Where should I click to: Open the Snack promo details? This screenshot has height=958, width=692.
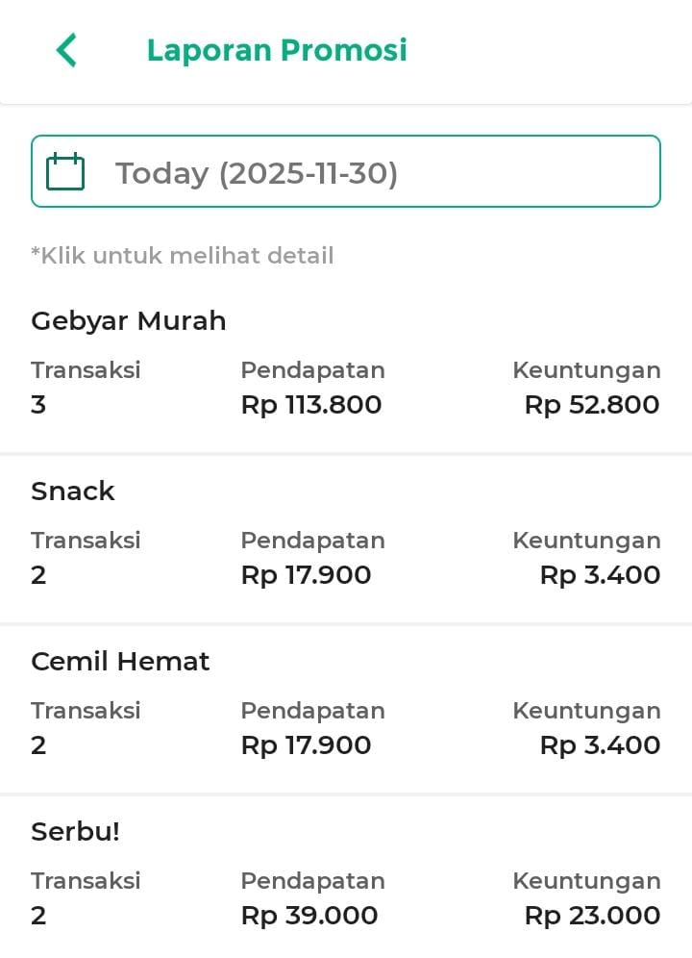click(x=73, y=492)
